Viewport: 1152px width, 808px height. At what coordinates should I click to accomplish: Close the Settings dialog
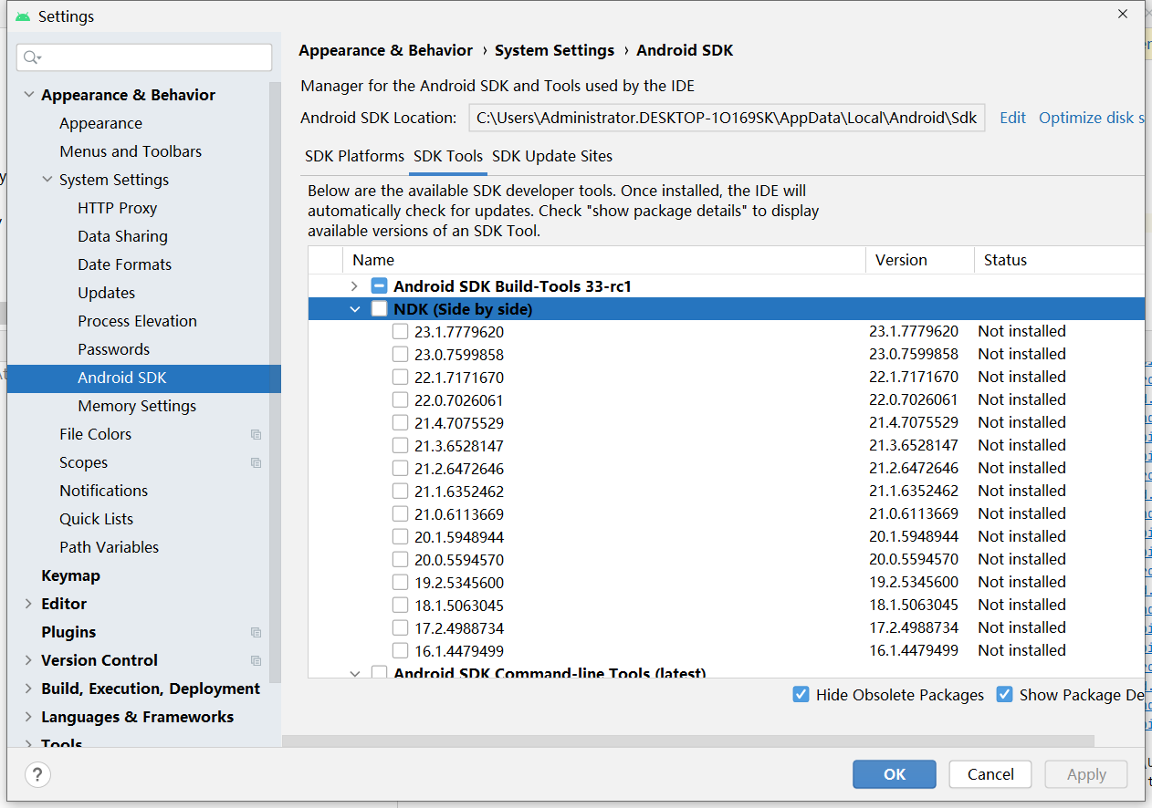click(1122, 13)
